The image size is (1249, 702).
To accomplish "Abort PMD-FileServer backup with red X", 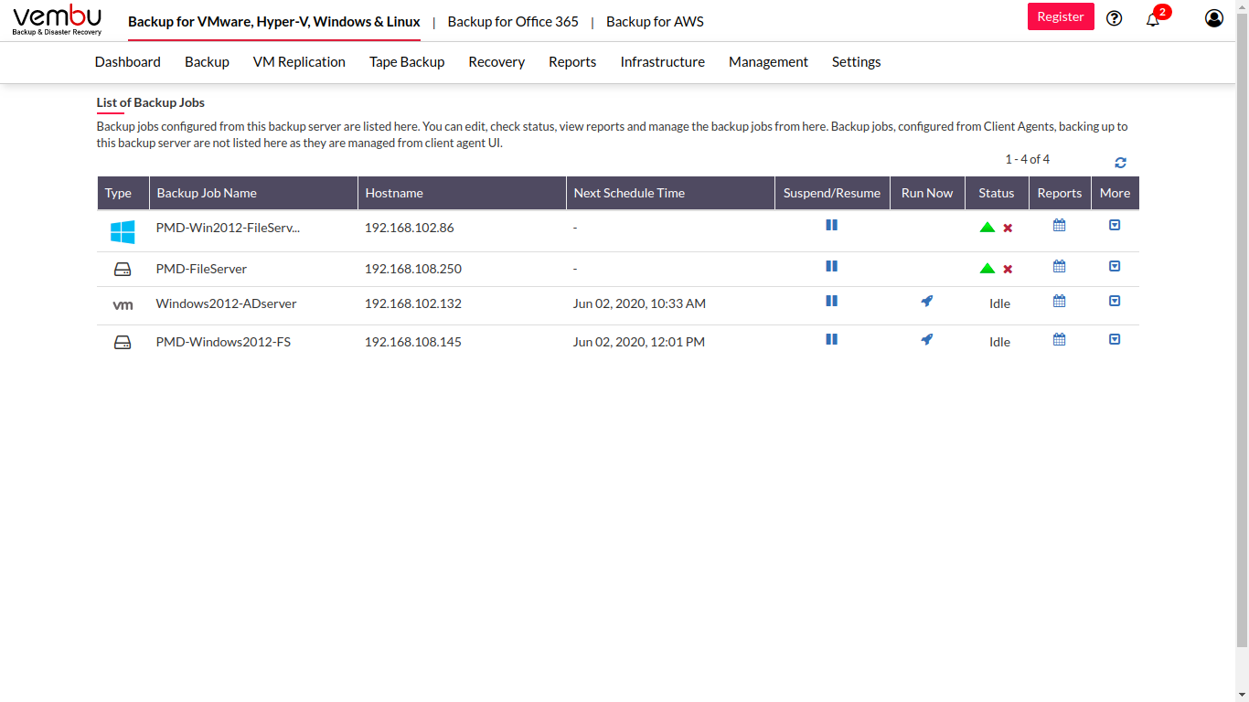I will pyautogui.click(x=1008, y=270).
